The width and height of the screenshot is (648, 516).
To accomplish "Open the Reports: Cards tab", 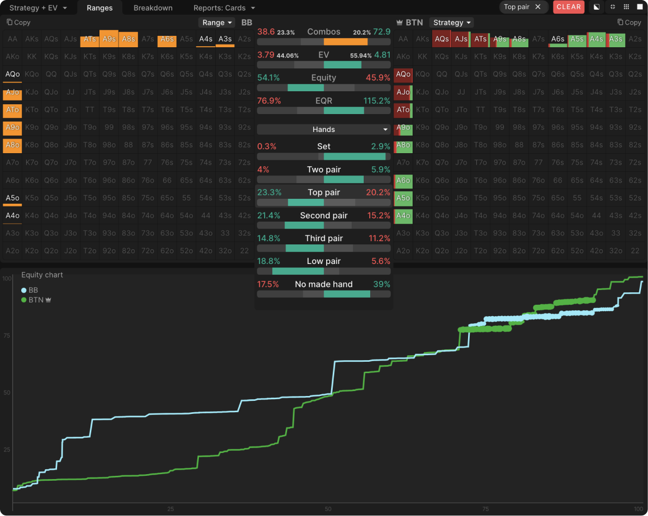I will click(x=224, y=8).
